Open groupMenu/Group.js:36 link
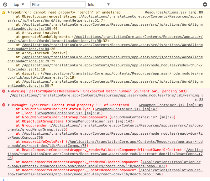 pyautogui.click(x=105, y=127)
